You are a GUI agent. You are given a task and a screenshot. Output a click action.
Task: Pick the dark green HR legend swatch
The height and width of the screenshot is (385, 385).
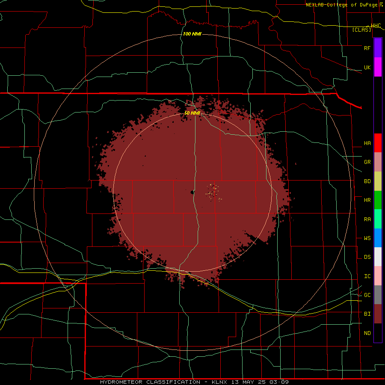coord(378,200)
